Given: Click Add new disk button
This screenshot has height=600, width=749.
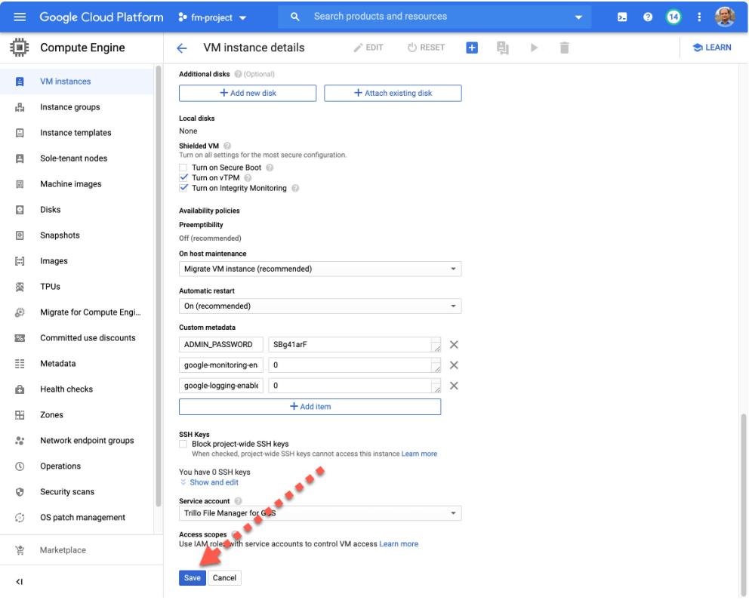Looking at the screenshot, I should tap(248, 94).
